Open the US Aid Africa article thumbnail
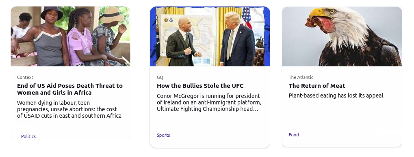The height and width of the screenshot is (157, 414). tap(71, 36)
